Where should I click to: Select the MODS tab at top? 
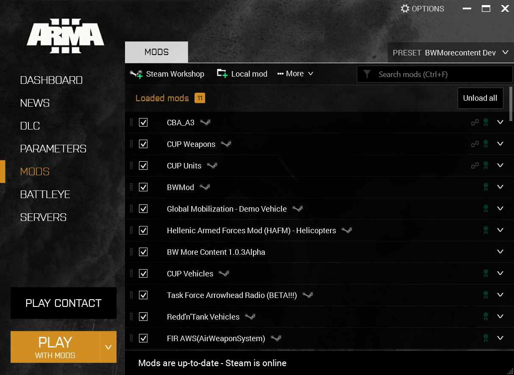click(x=156, y=52)
